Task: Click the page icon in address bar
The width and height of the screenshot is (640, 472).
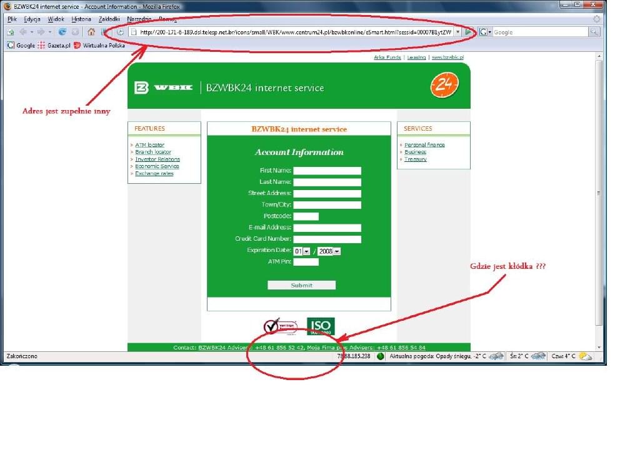Action: click(x=134, y=32)
